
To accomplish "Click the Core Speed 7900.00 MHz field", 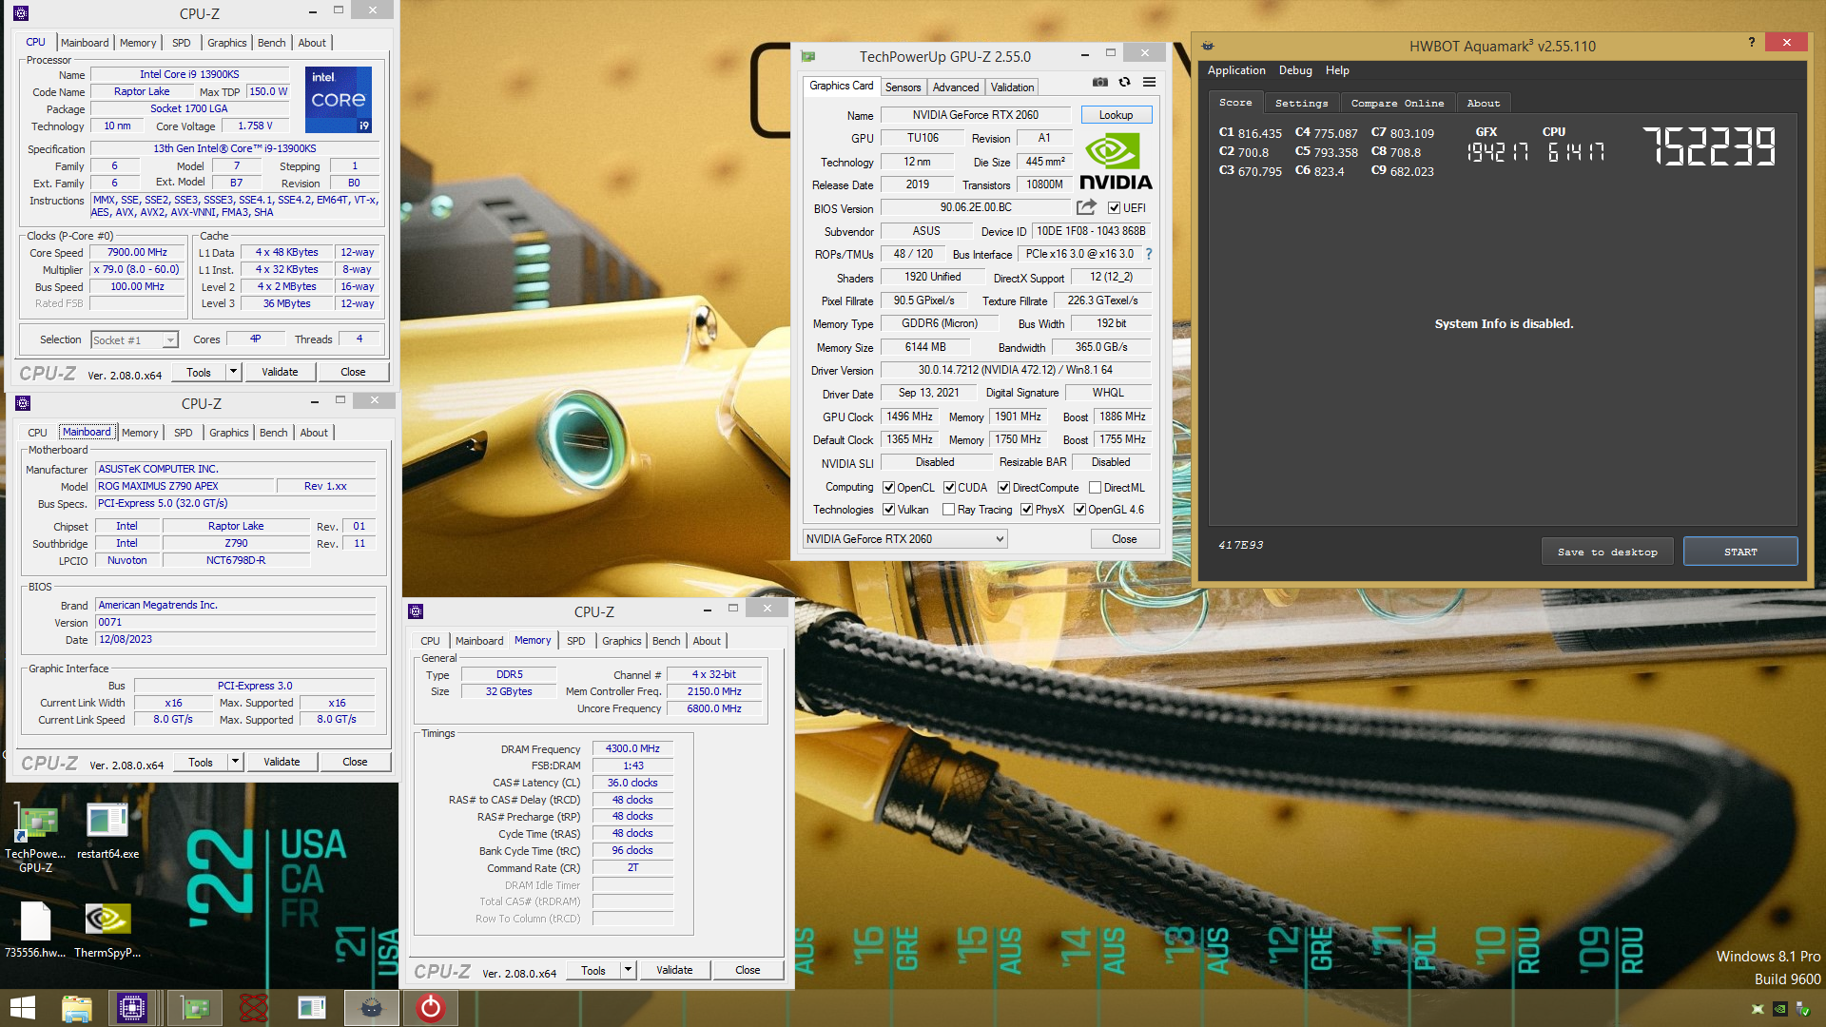I will 137,252.
